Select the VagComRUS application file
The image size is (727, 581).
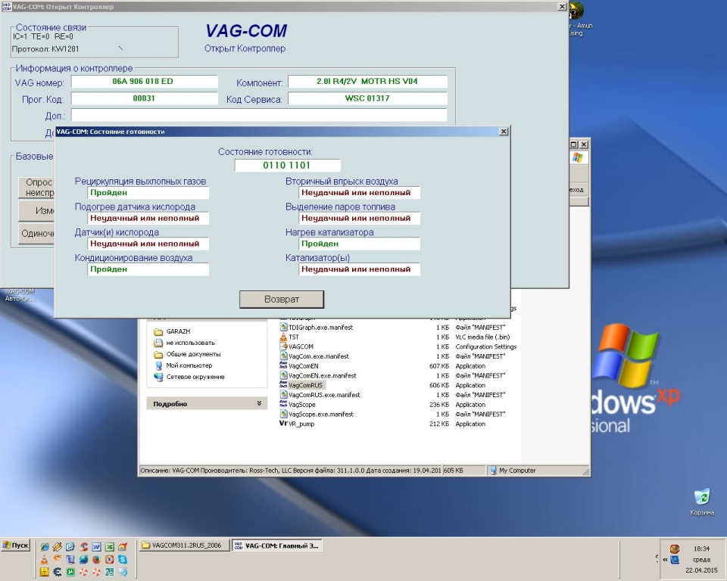(301, 386)
